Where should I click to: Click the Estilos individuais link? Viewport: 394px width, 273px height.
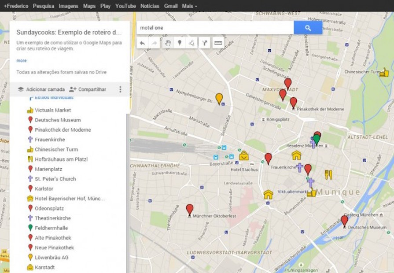click(54, 98)
